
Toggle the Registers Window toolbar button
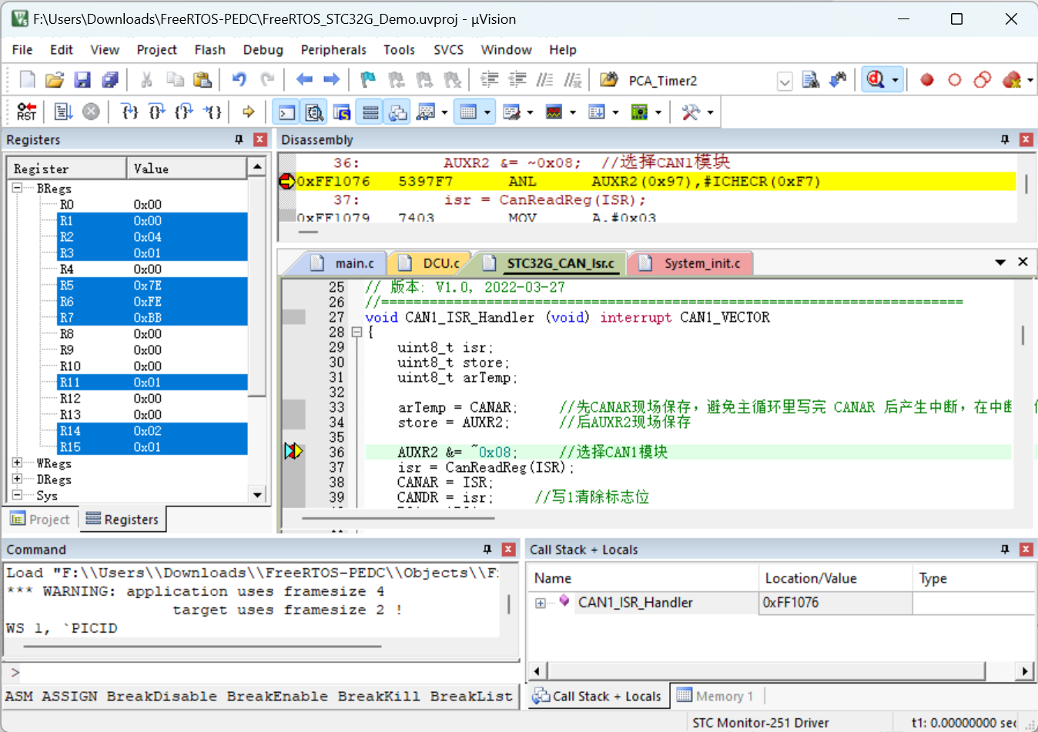click(x=370, y=112)
